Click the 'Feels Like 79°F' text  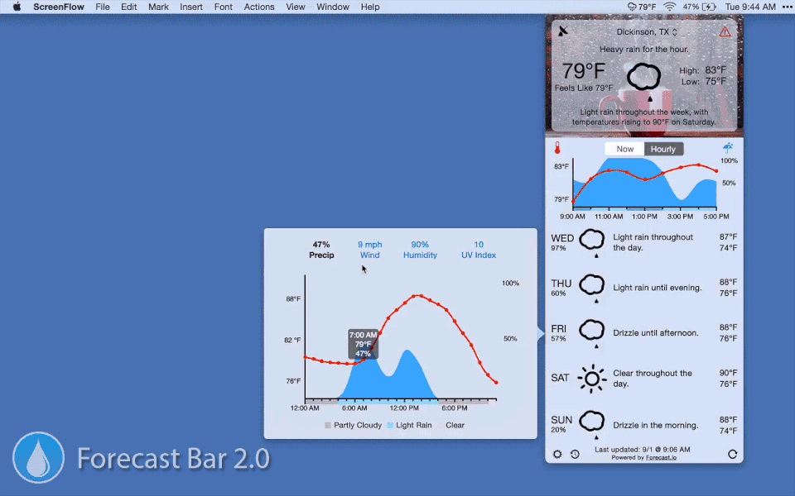(x=584, y=88)
